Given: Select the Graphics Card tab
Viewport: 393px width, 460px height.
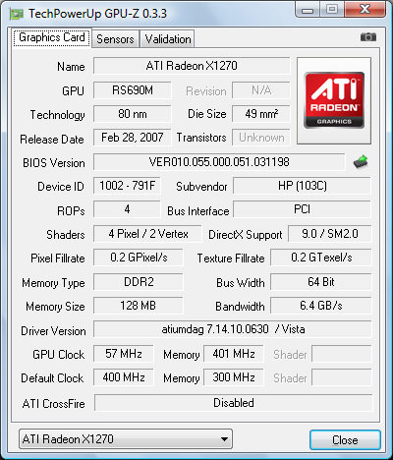Looking at the screenshot, I should pos(52,37).
